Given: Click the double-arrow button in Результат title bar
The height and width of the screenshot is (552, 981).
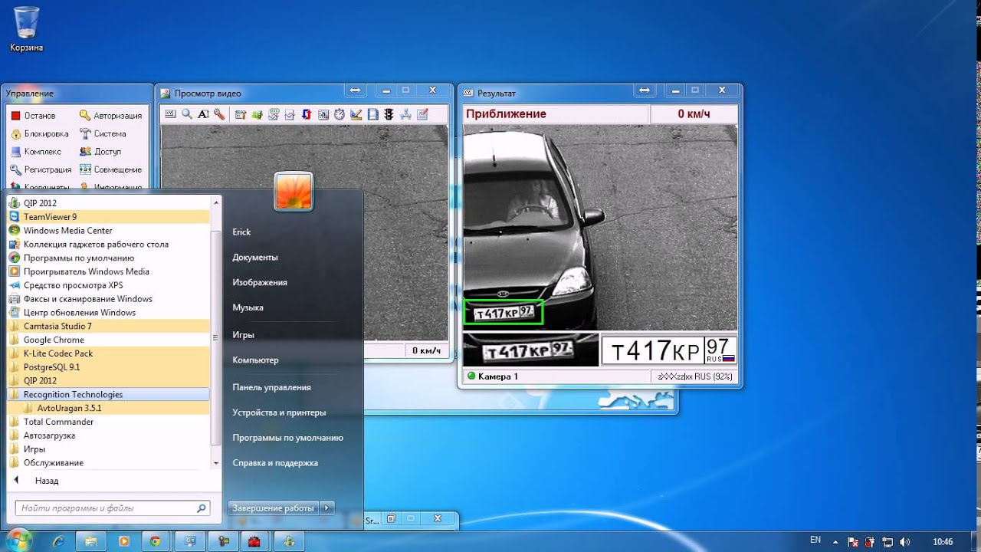Looking at the screenshot, I should click(645, 90).
